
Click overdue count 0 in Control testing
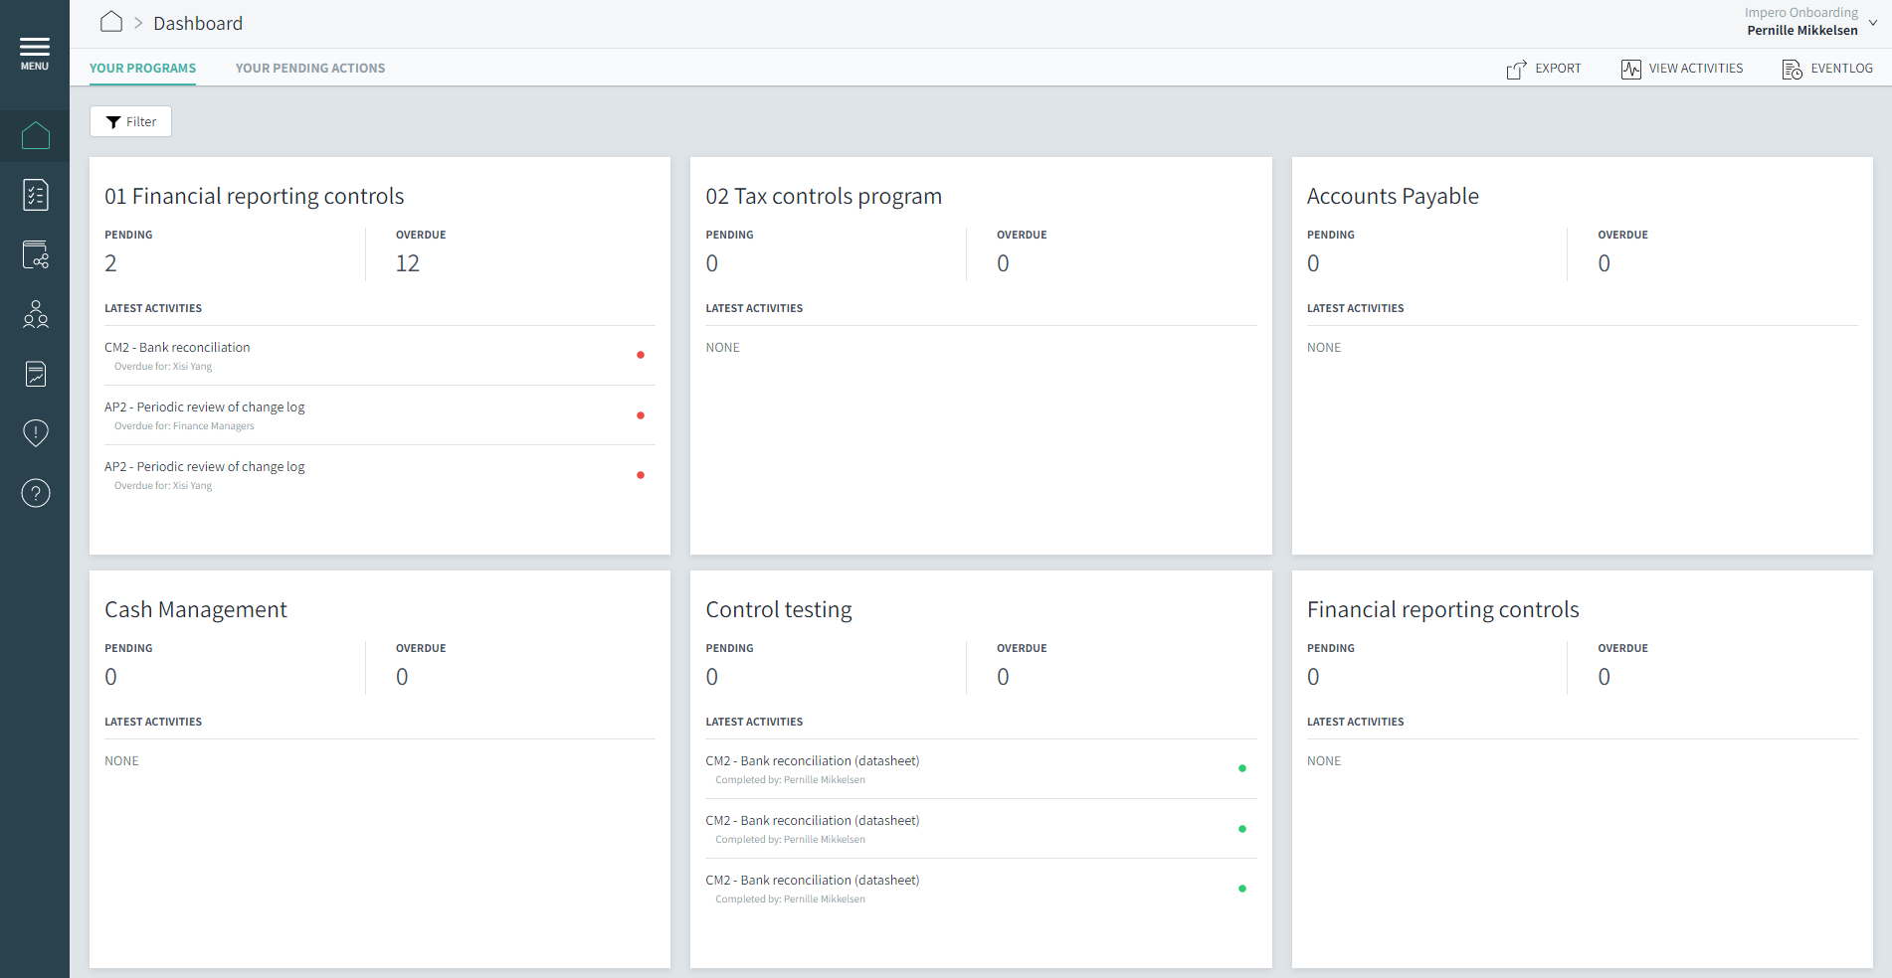[1003, 677]
